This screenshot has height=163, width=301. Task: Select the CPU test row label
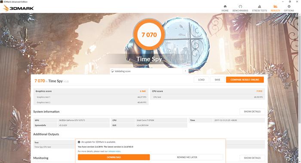coord(157,97)
